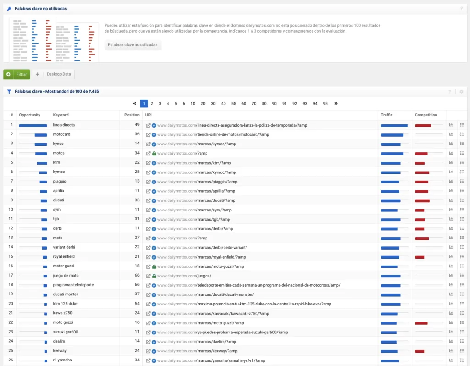Click keyword 'moto guzzi'
The width and height of the screenshot is (470, 366).
pyautogui.click(x=63, y=322)
